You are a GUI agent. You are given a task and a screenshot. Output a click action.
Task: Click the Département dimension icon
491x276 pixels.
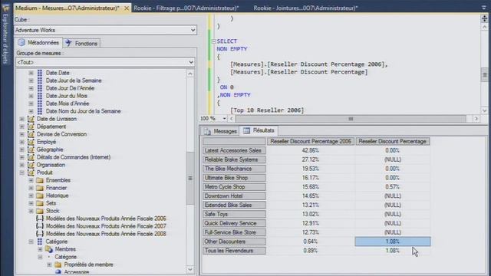tap(31, 127)
